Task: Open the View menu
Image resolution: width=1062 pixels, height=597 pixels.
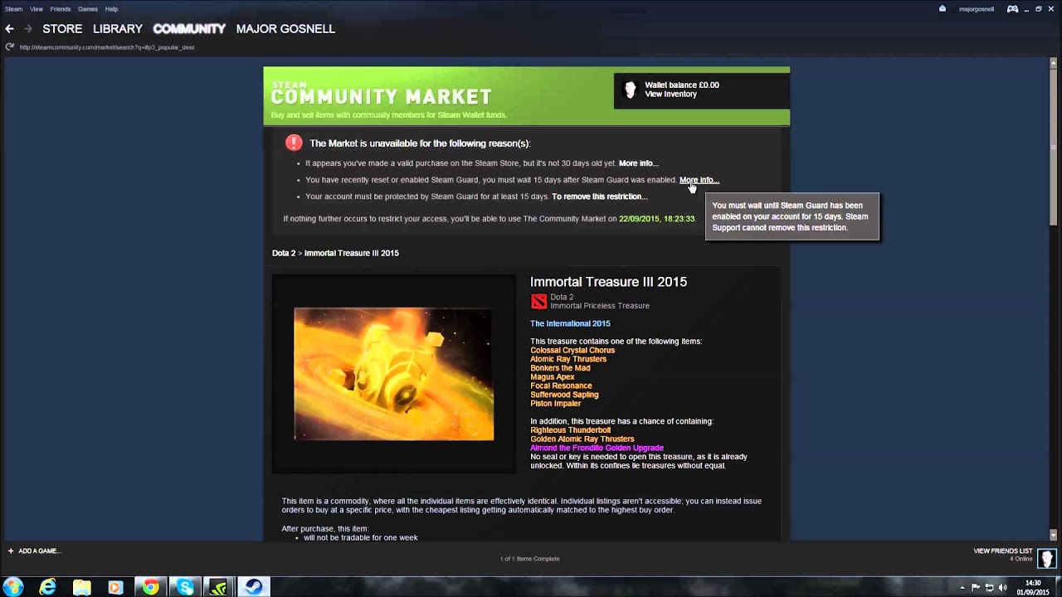Action: coord(37,9)
